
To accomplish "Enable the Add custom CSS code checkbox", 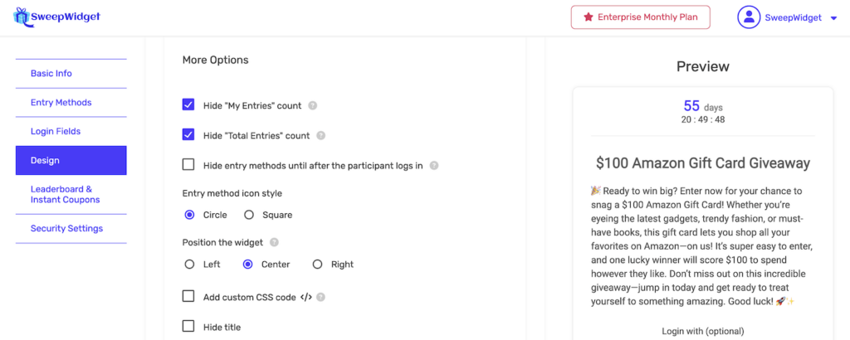I will [x=188, y=296].
